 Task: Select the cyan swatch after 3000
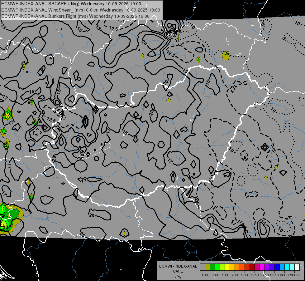[287, 267]
